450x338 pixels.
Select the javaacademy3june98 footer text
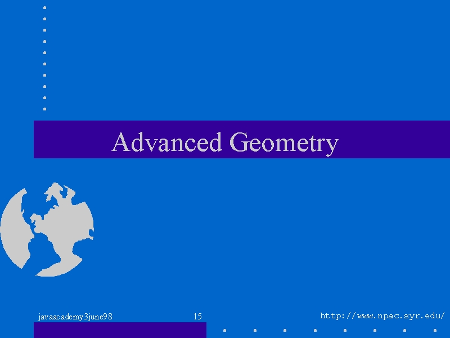(75, 317)
